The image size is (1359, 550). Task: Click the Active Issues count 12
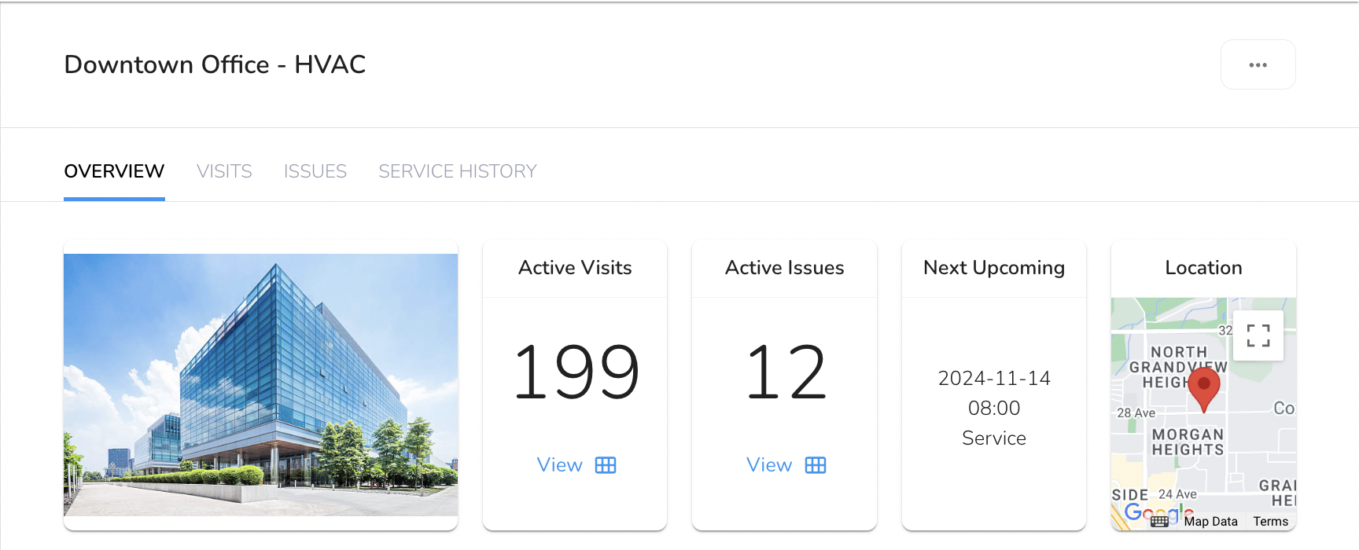pos(785,372)
